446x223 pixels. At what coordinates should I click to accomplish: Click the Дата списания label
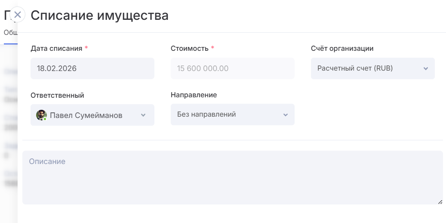(x=56, y=48)
